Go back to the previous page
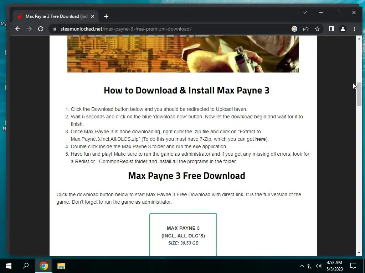 [18, 29]
